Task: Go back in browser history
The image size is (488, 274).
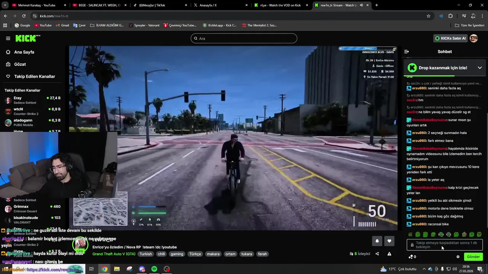Action: tap(5, 16)
